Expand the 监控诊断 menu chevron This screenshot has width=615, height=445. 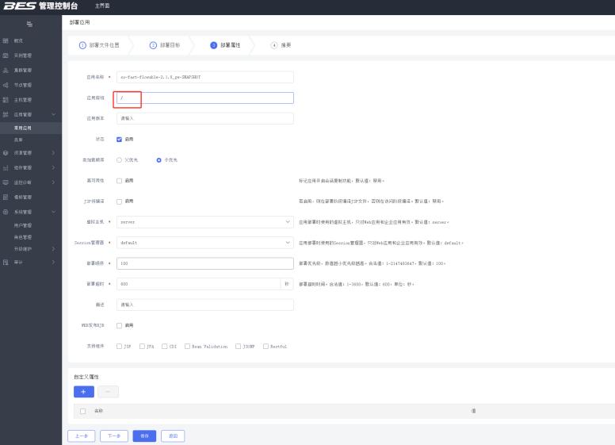click(54, 182)
